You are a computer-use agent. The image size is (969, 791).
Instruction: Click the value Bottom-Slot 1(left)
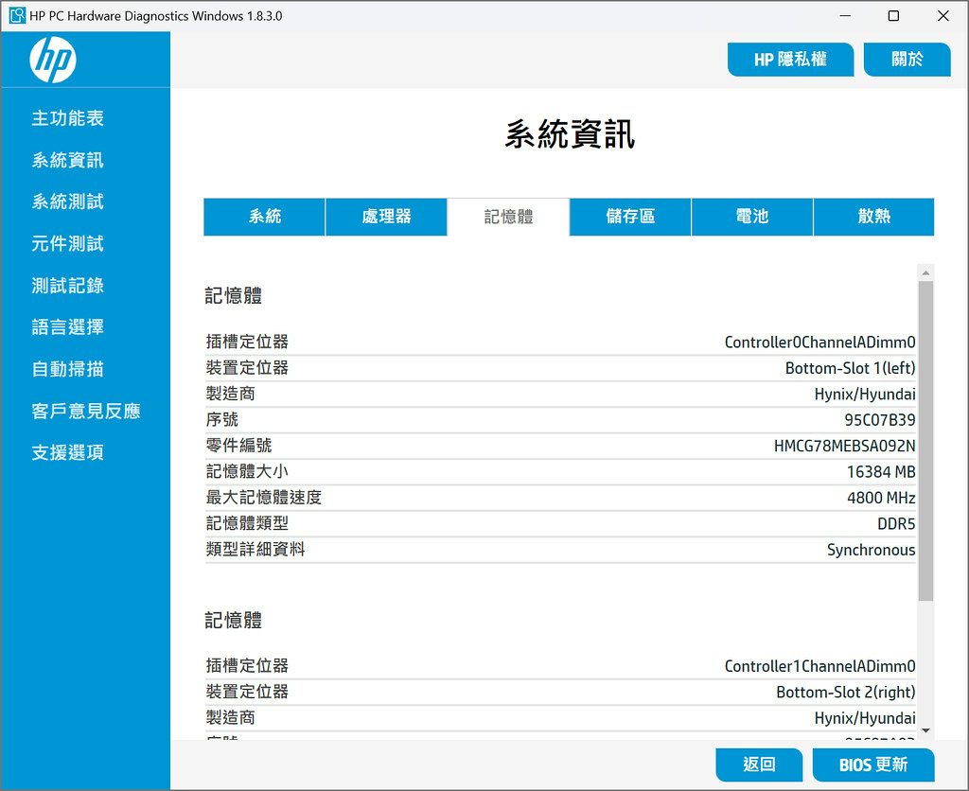851,368
